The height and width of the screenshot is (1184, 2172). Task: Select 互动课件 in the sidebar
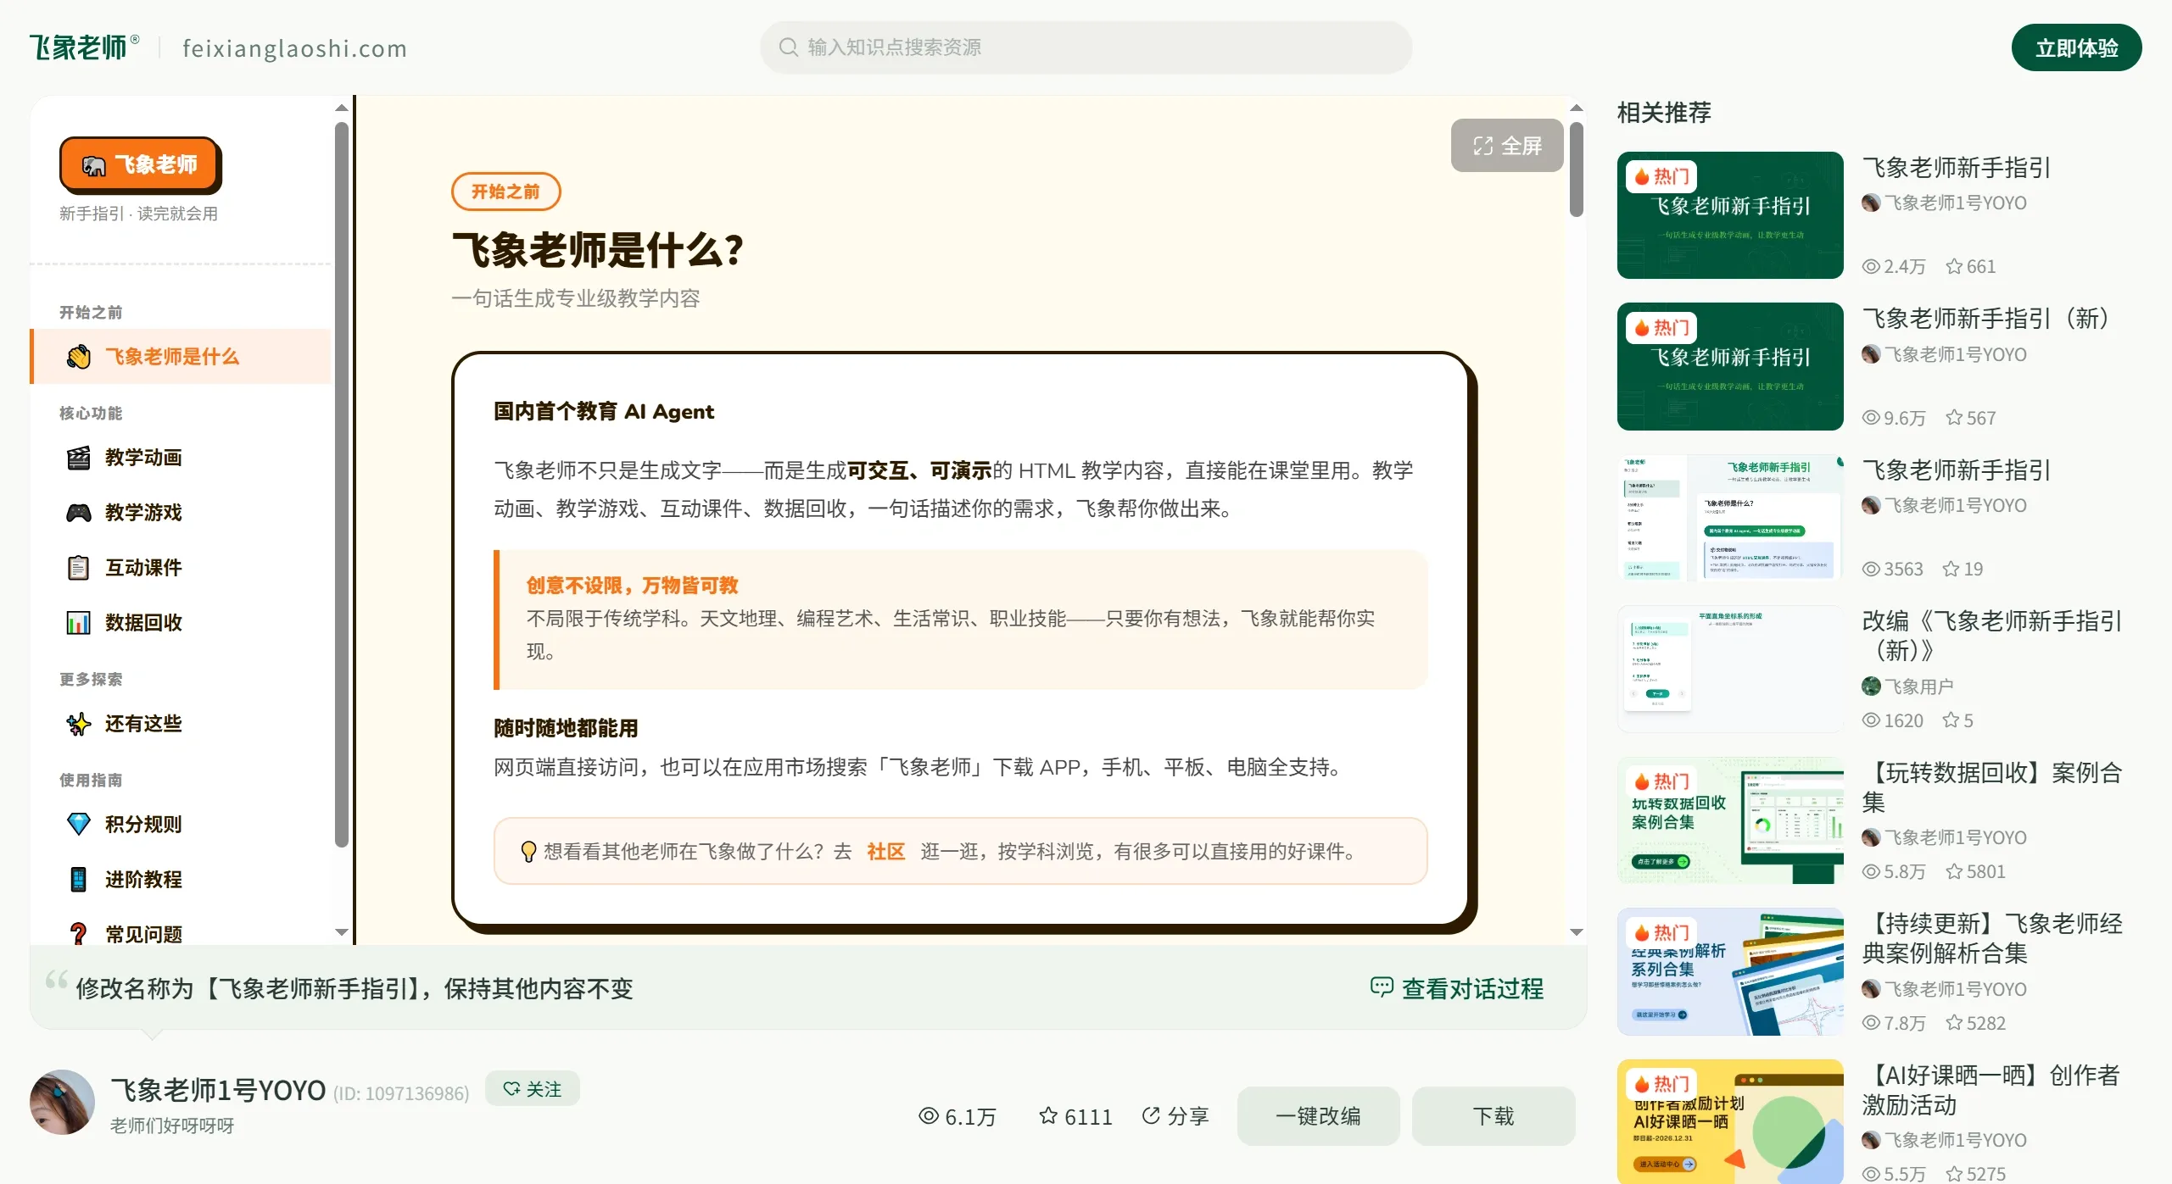pyautogui.click(x=181, y=568)
